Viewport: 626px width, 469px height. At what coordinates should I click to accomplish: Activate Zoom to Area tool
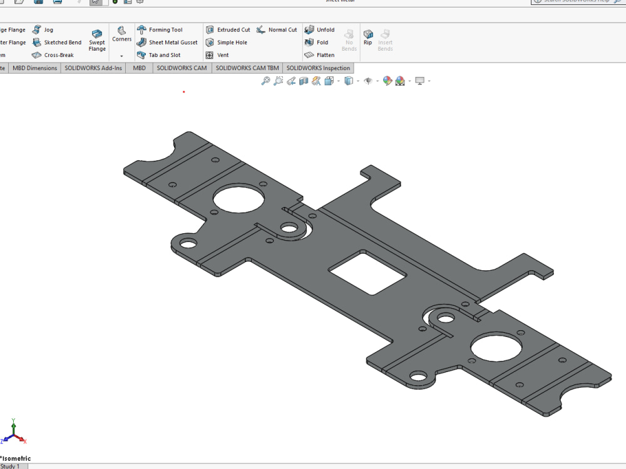click(x=279, y=81)
